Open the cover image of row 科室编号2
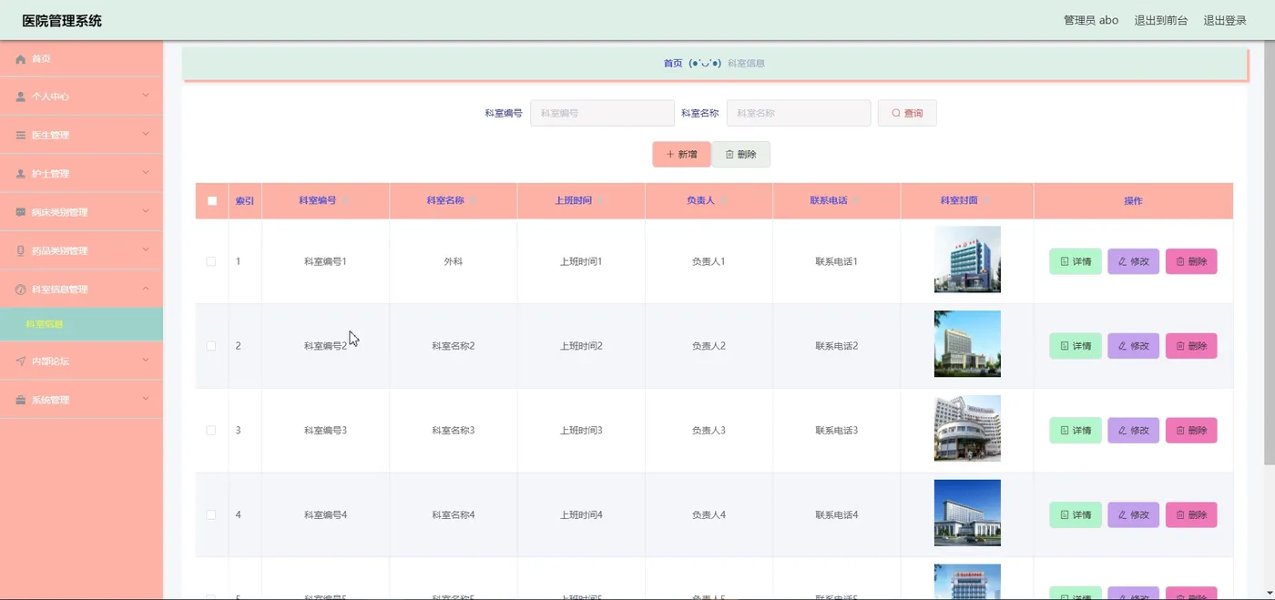1275x600 pixels. [967, 344]
